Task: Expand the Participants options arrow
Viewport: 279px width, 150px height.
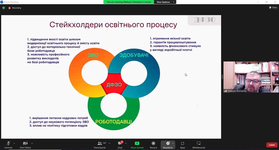Action: [109, 143]
